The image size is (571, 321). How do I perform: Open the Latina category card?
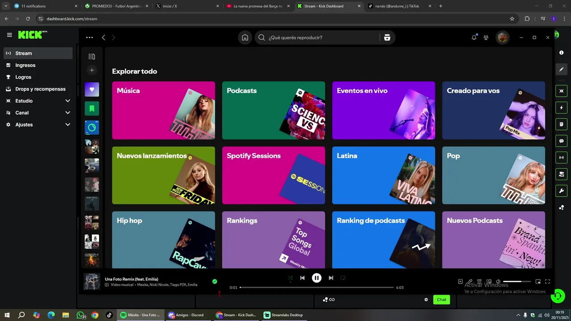[x=384, y=175]
